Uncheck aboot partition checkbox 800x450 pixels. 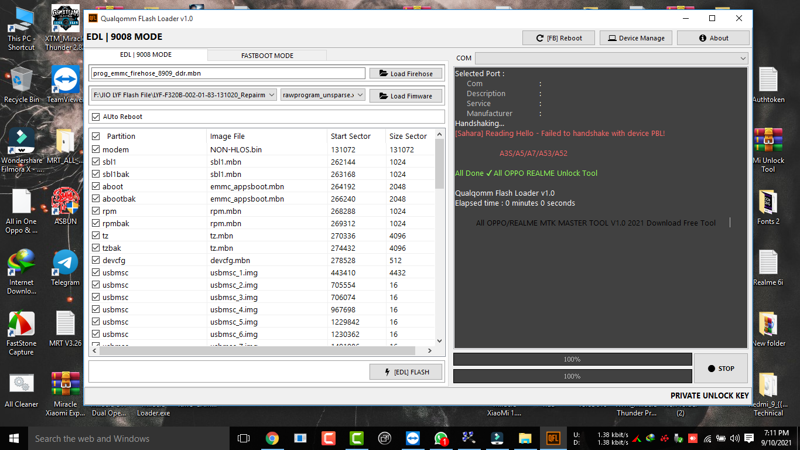point(96,186)
